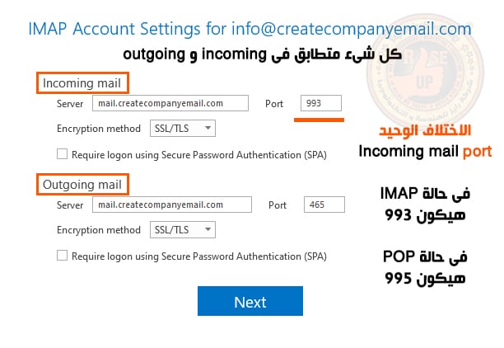Click the IMAP Account Settings title text
The image size is (504, 348).
[x=250, y=29]
